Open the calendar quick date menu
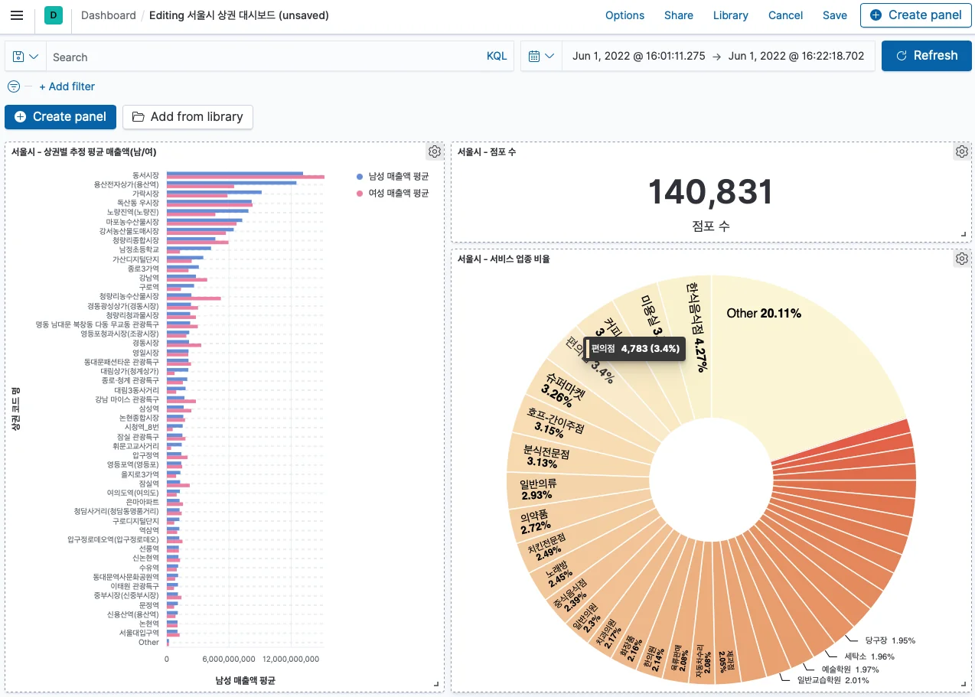This screenshot has width=975, height=697. [541, 56]
